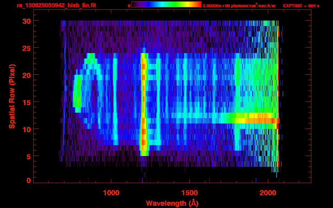Click the 20 spatial row tick label
The image size is (333, 208).
pyautogui.click(x=27, y=75)
